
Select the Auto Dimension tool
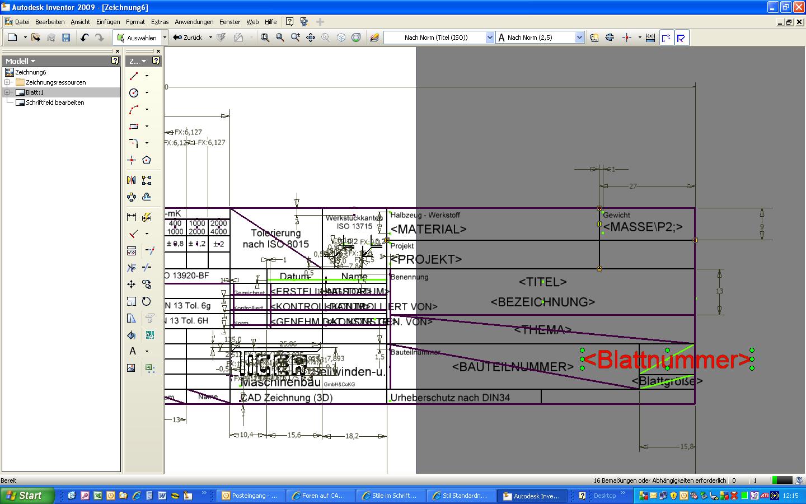click(147, 217)
